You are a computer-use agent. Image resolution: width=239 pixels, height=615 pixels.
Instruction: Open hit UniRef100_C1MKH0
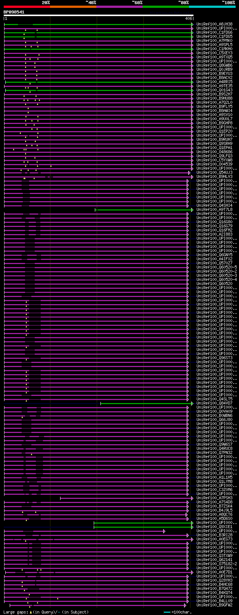[x=214, y=49]
